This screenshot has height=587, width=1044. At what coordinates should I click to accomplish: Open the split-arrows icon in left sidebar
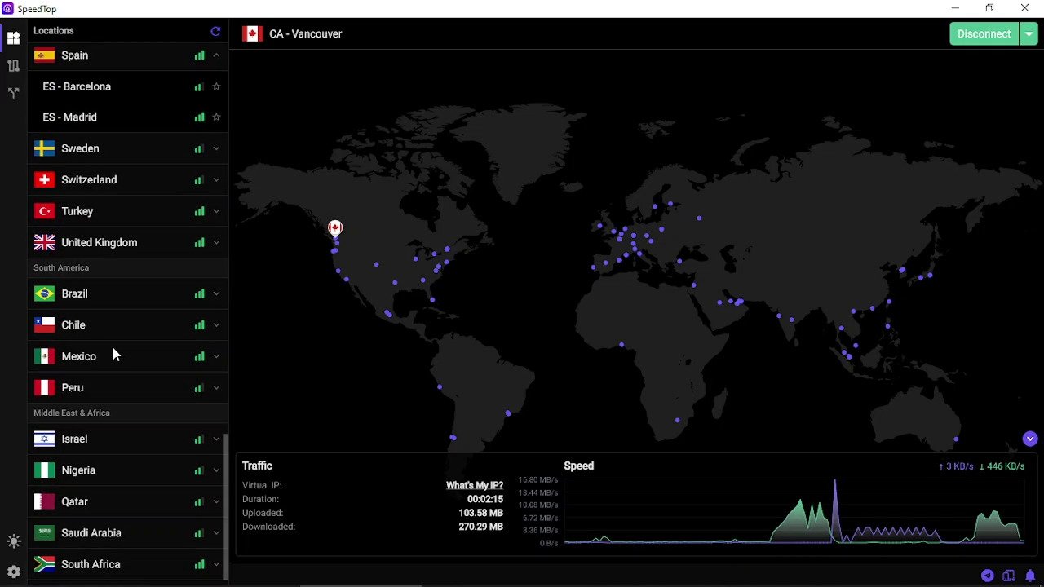click(13, 94)
